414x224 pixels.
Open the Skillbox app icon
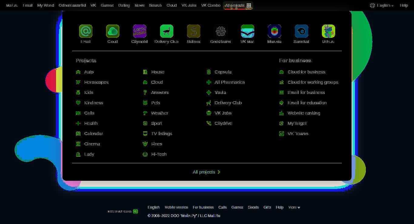(193, 31)
